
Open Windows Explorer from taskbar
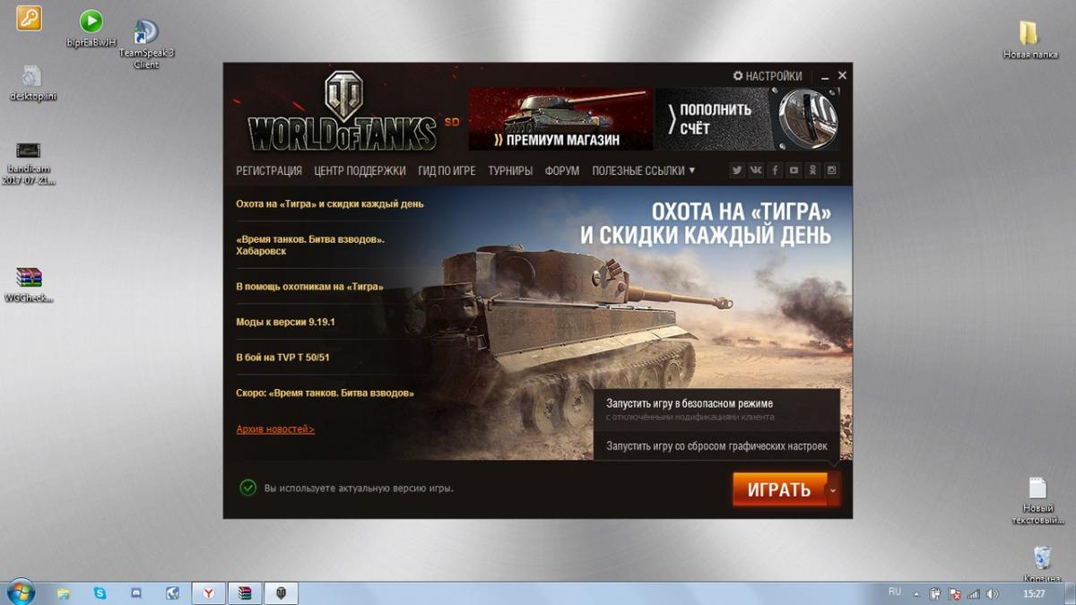(x=64, y=593)
